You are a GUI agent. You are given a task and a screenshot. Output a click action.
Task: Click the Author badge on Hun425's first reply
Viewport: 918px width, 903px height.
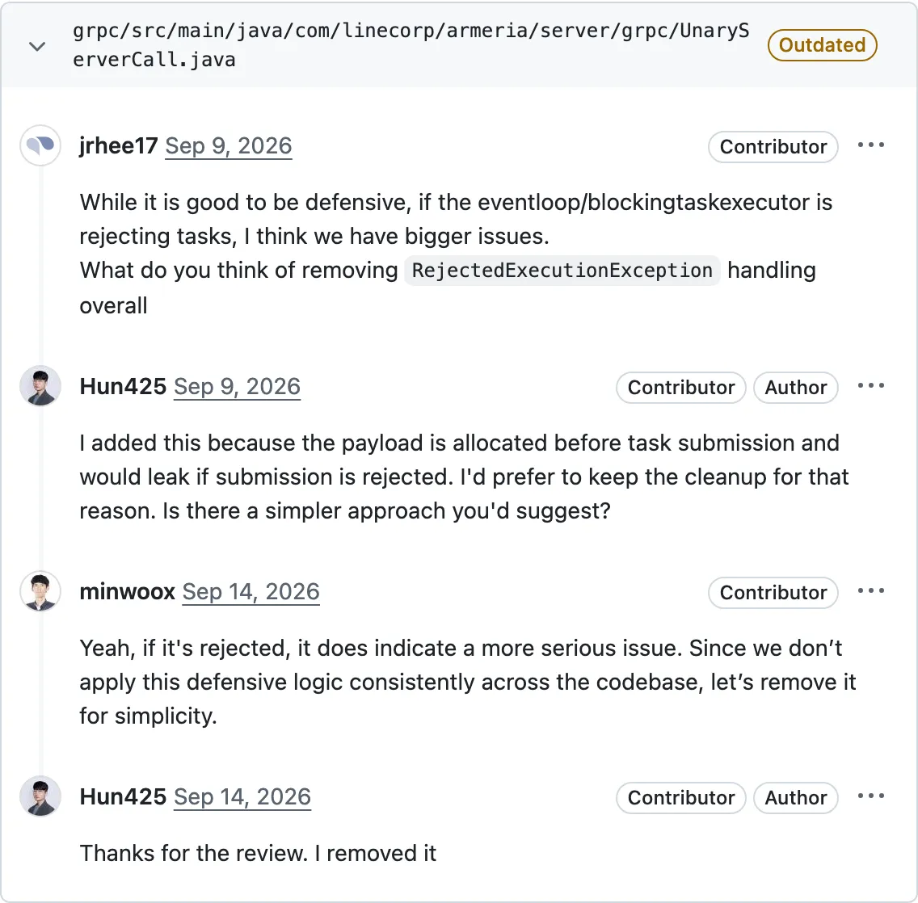(796, 388)
